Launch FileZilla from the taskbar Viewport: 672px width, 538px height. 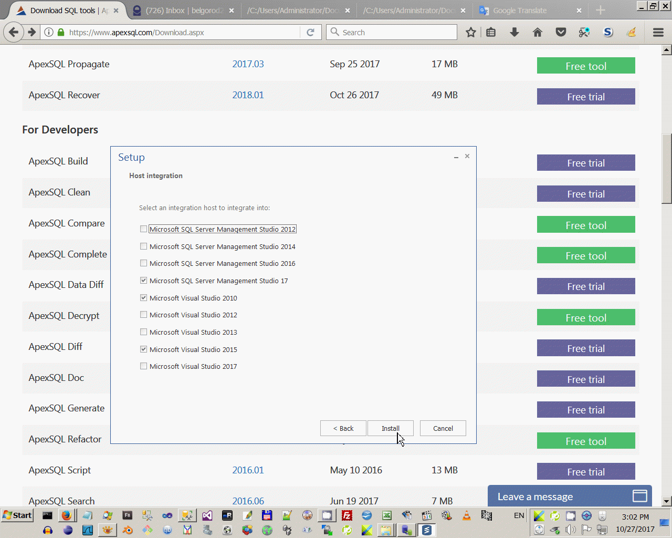tap(347, 515)
